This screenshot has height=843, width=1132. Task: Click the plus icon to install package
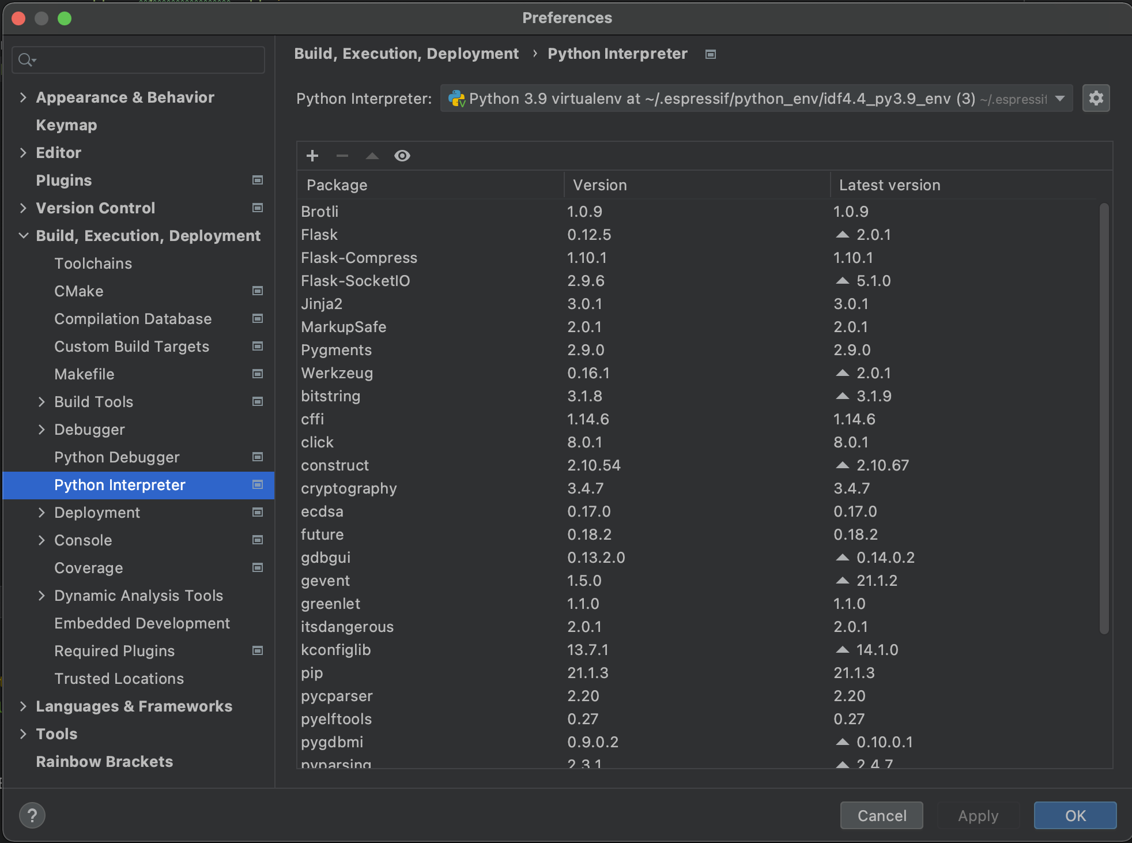click(x=312, y=156)
